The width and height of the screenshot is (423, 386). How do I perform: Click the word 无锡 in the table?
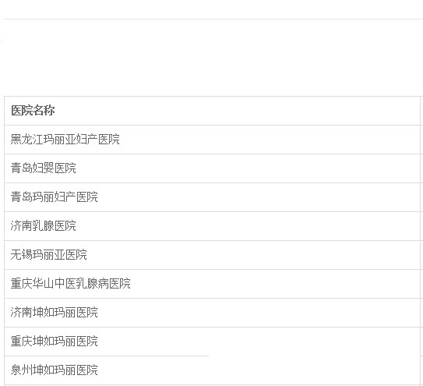point(22,255)
